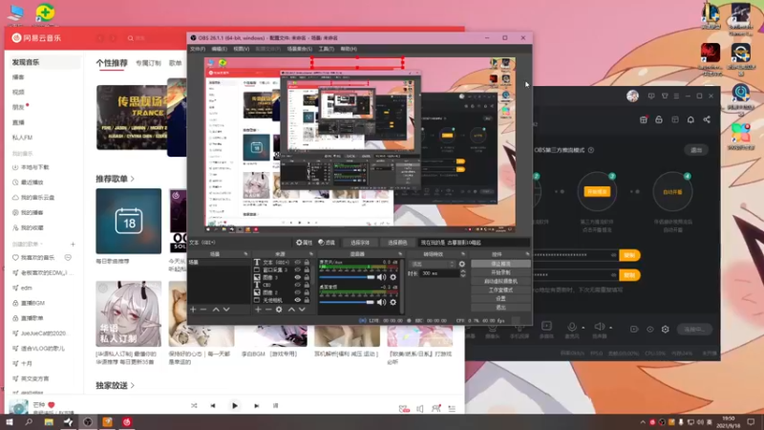Open 麦克风/Aux audio settings gear
Image resolution: width=764 pixels, height=430 pixels.
pyautogui.click(x=393, y=277)
